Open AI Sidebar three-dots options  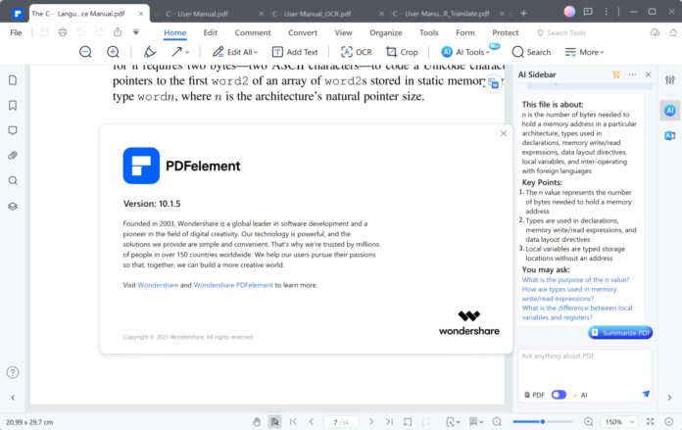point(632,74)
